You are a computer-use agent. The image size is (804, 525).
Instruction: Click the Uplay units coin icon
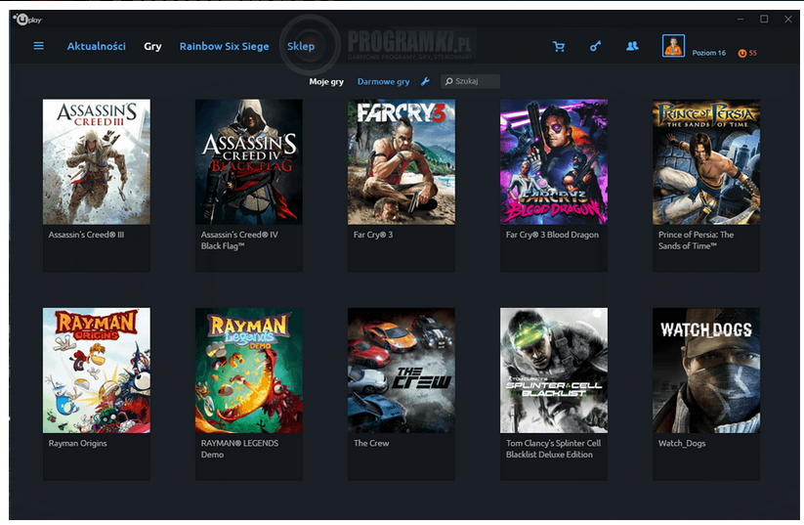click(741, 53)
